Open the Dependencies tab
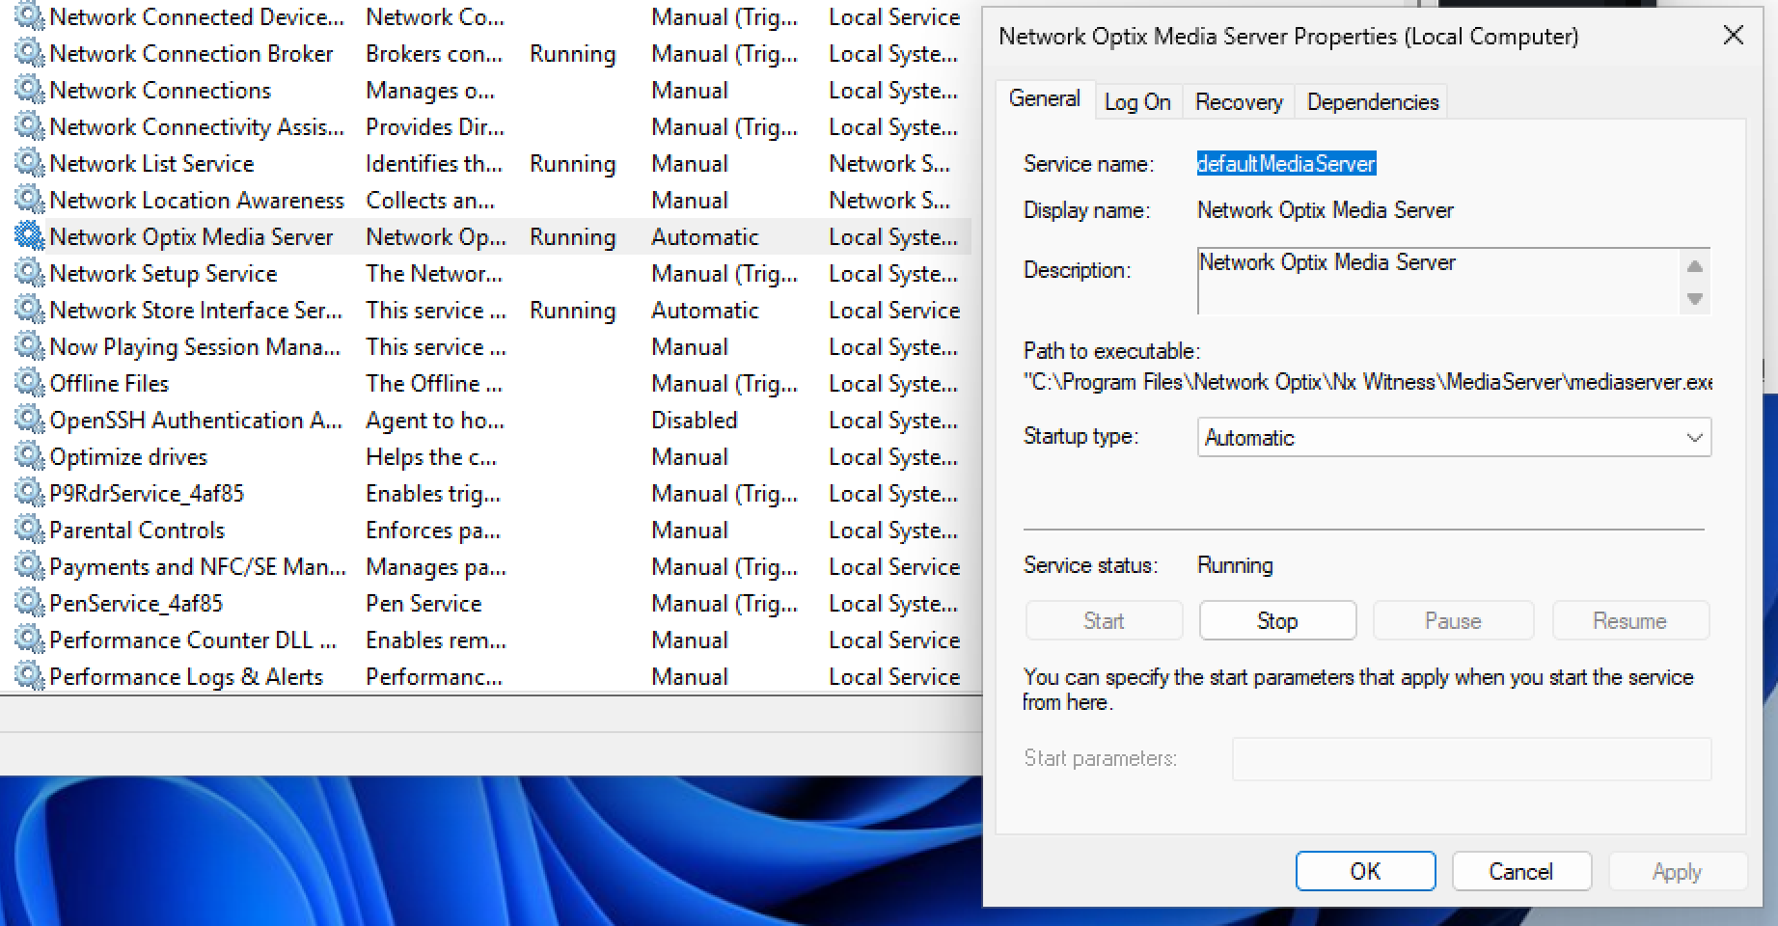This screenshot has width=1778, height=926. pos(1373,102)
